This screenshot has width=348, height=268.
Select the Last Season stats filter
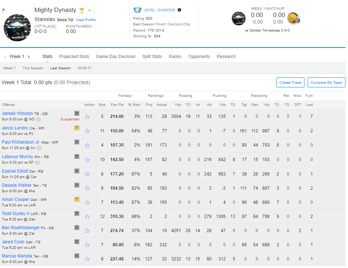[x=60, y=68]
